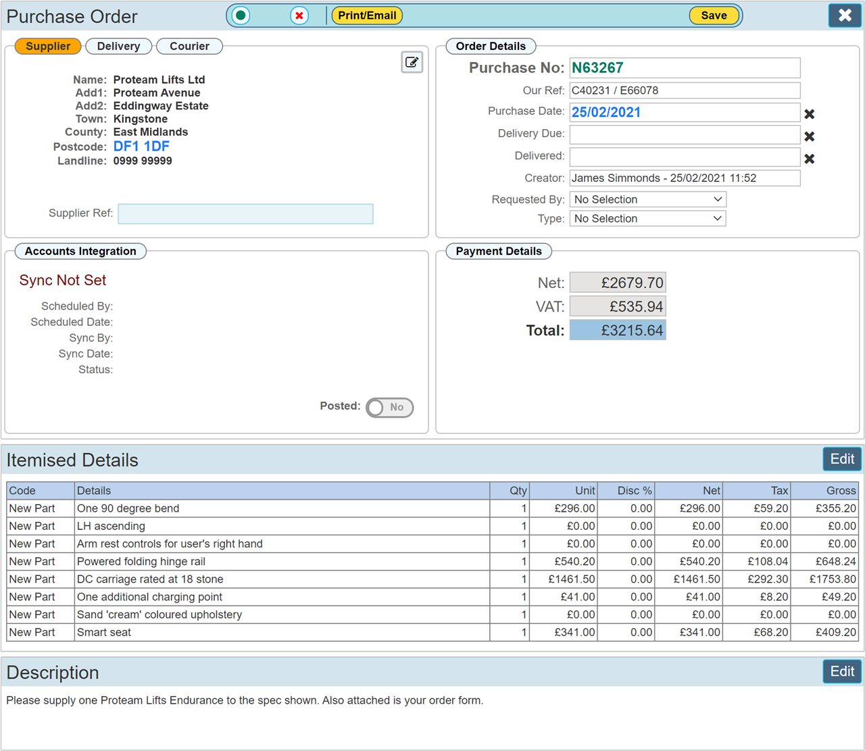Click the Delivered input field
This screenshot has width=865, height=751.
(x=685, y=157)
